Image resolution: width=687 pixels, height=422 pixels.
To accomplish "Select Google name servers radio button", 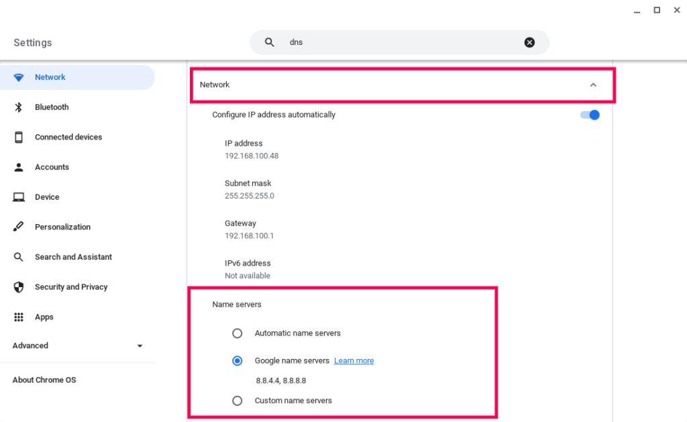I will click(x=237, y=361).
